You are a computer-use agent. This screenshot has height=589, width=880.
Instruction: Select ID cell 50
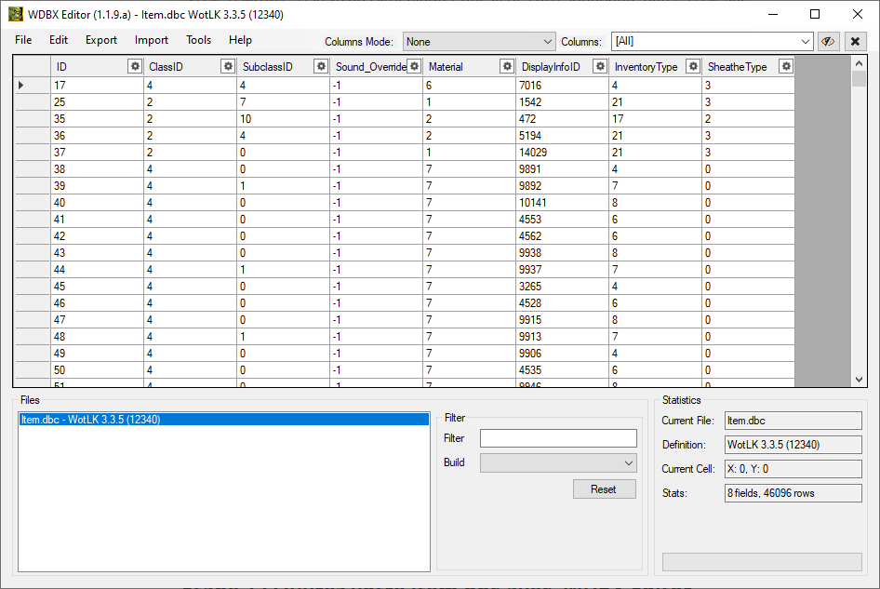pos(97,370)
